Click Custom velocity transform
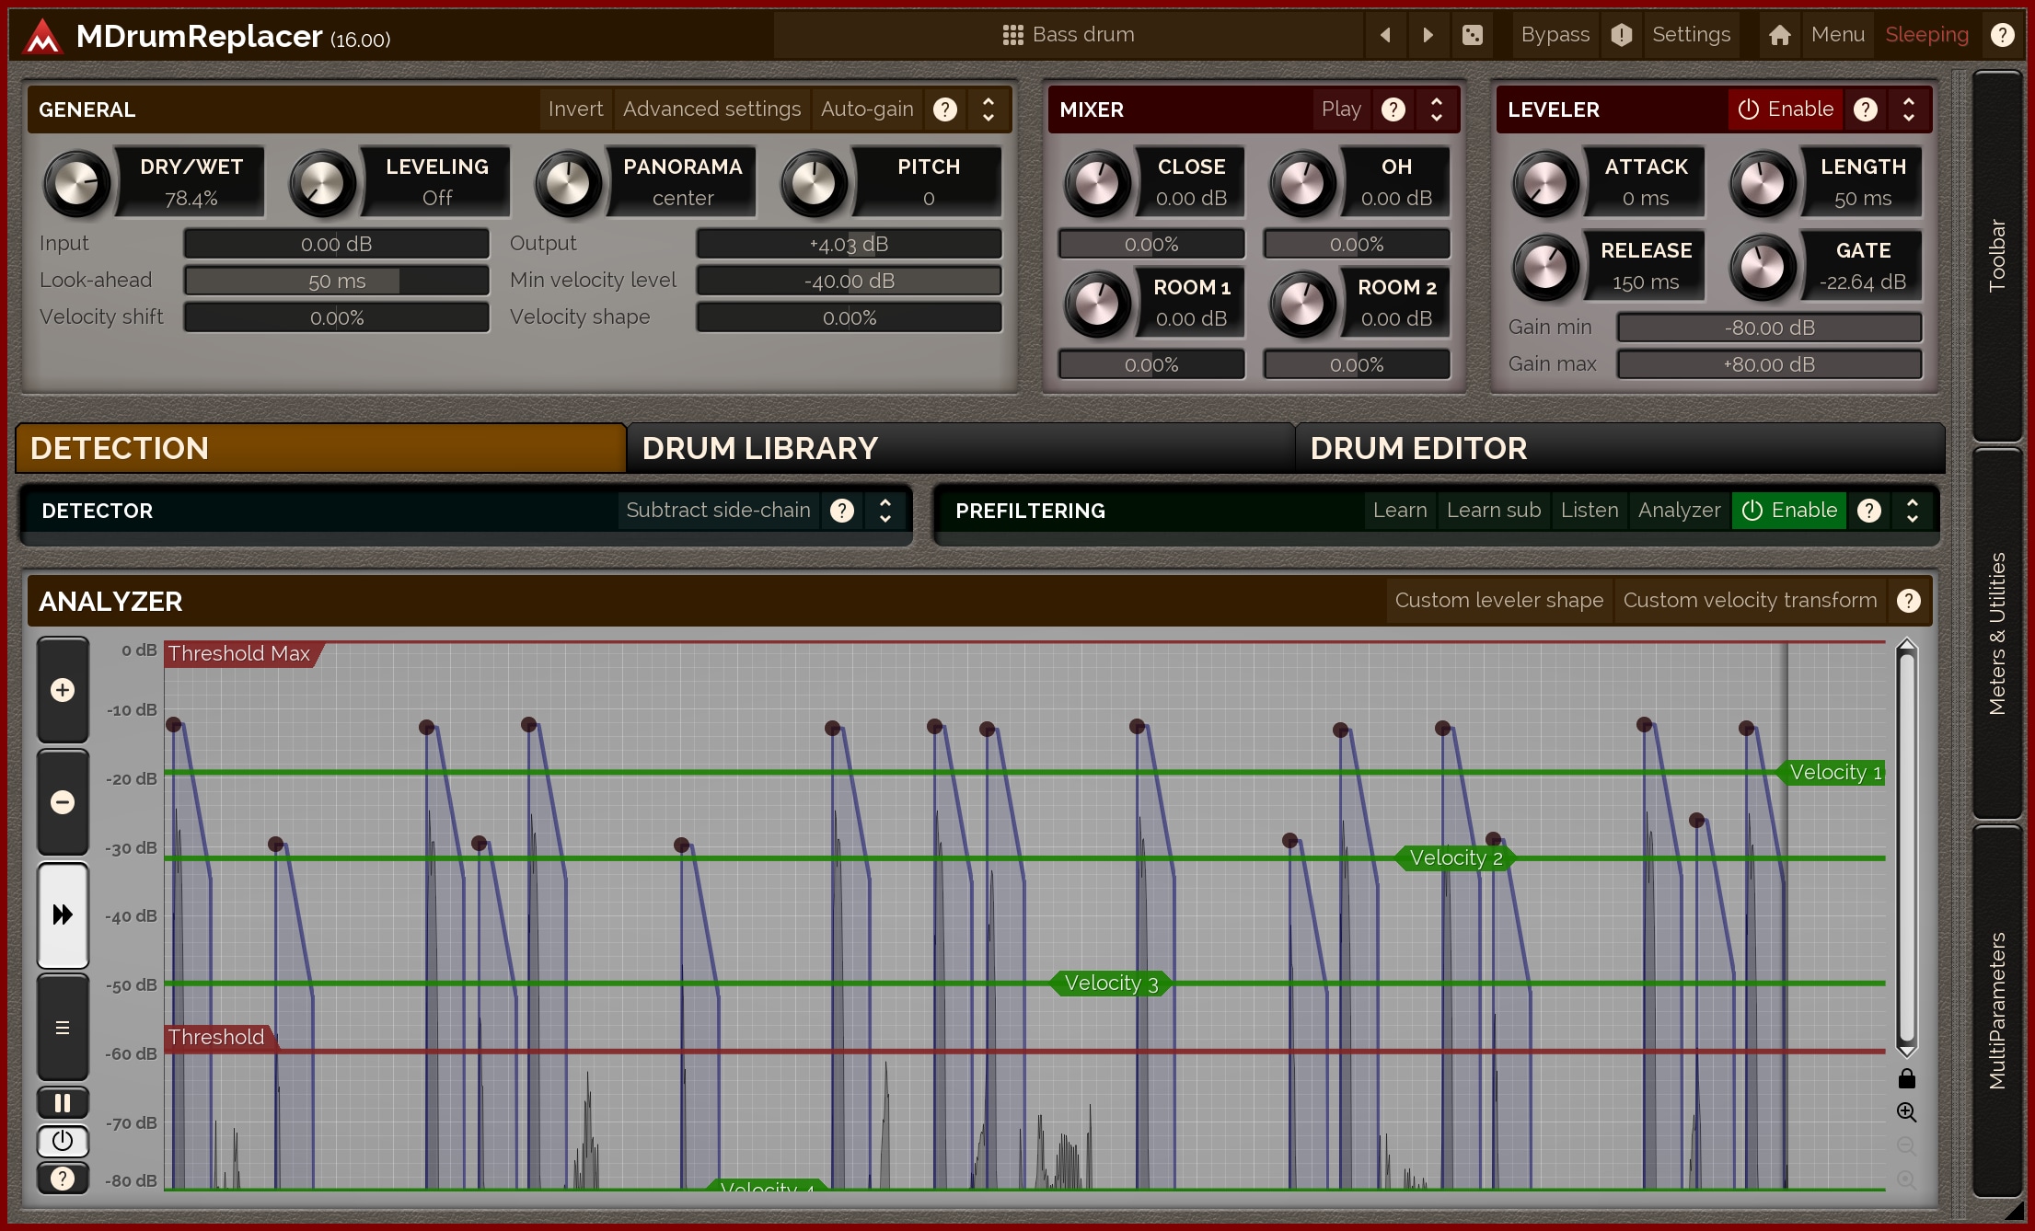 pyautogui.click(x=1750, y=601)
